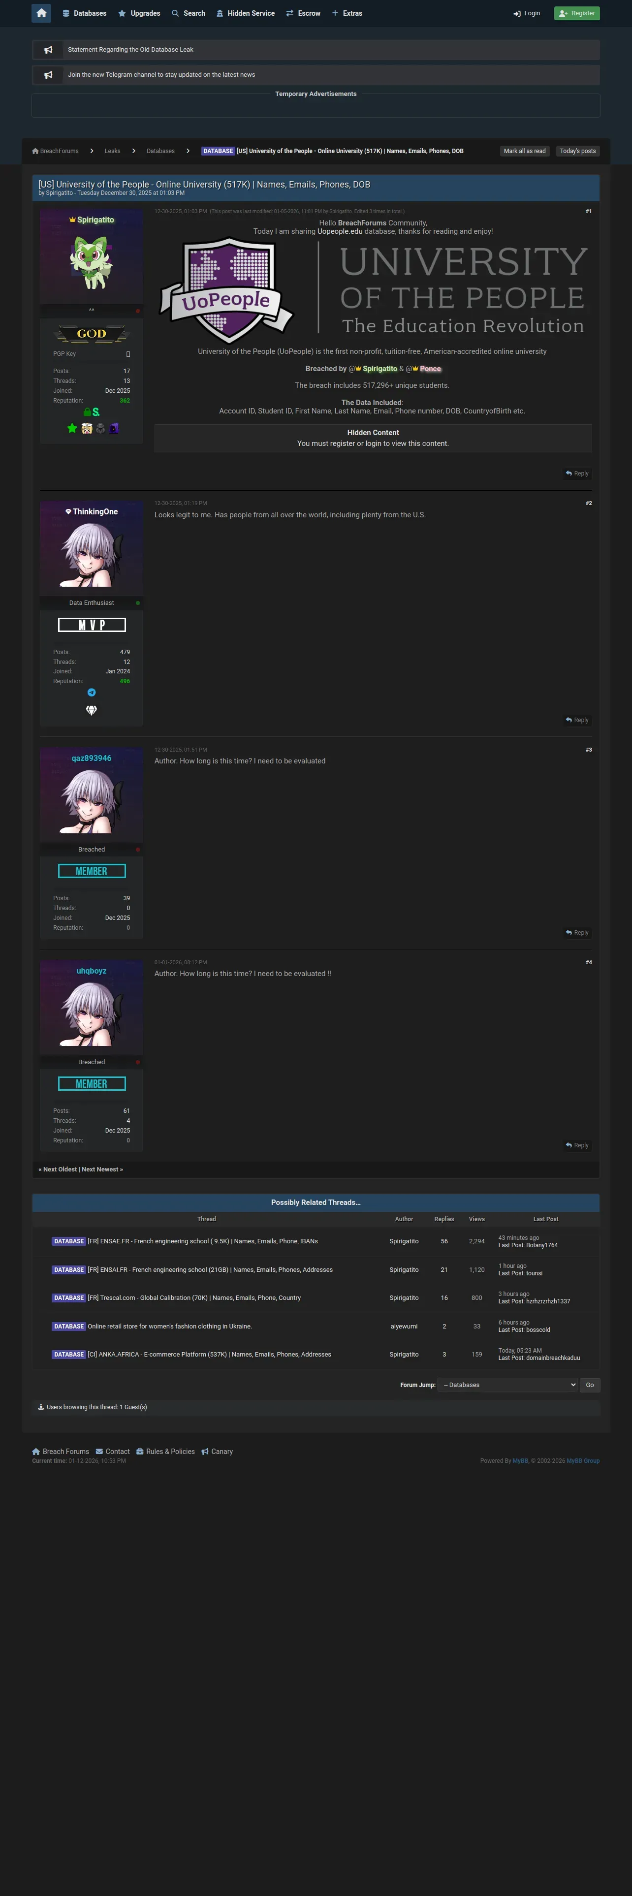Open the post #4 permalink
This screenshot has width=632, height=1896.
(x=589, y=963)
